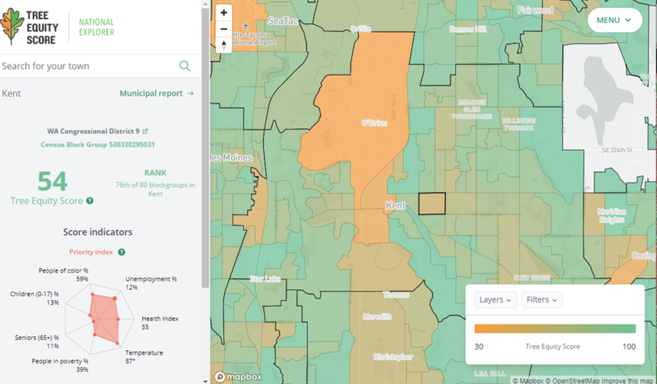Click the Mapbox logo
The width and height of the screenshot is (657, 384).
[x=238, y=377]
